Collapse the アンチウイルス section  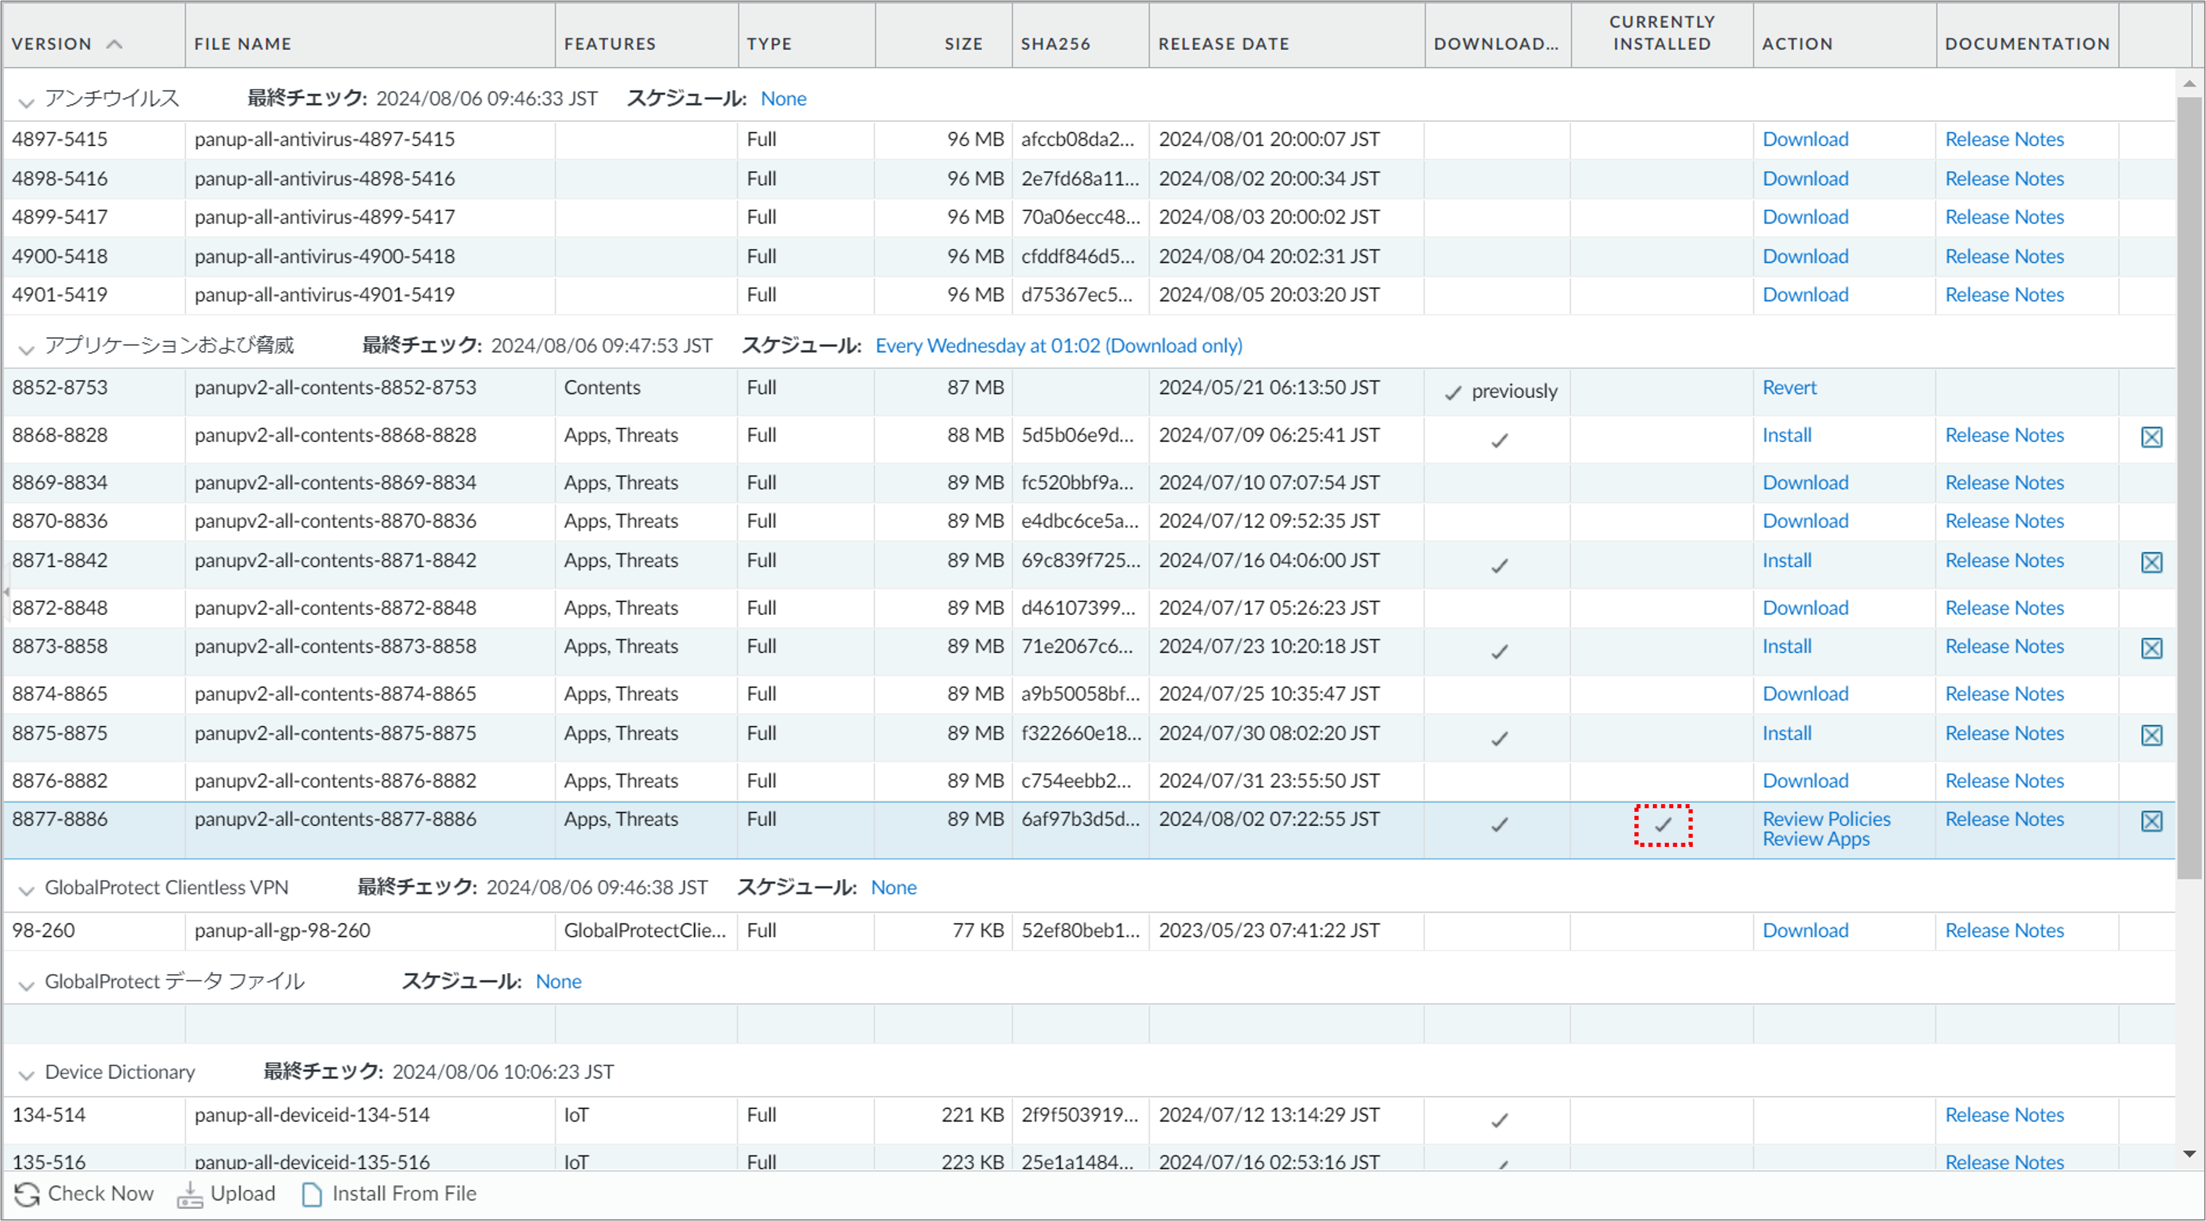[27, 103]
